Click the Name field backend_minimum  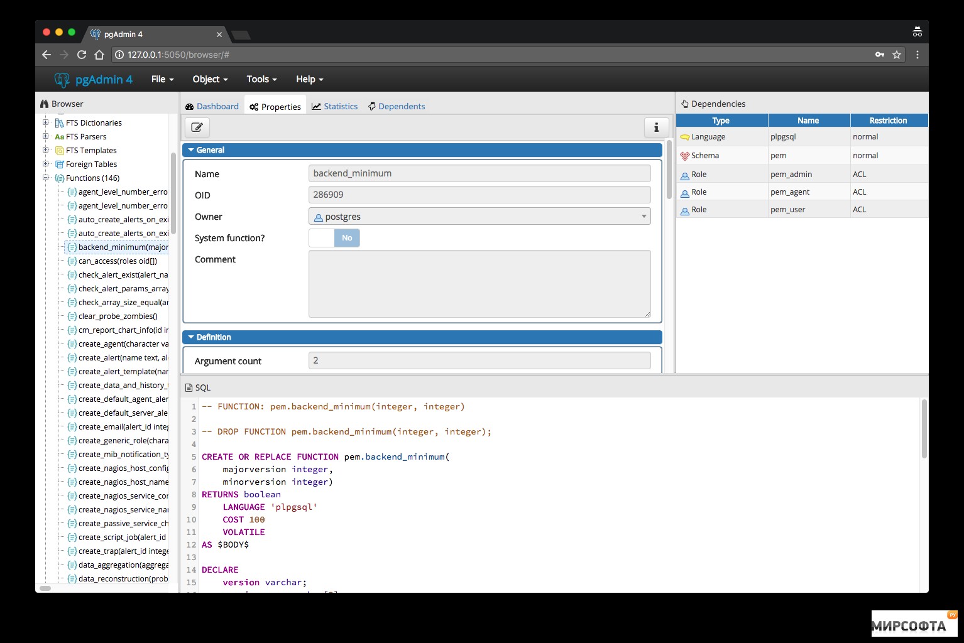coord(479,173)
